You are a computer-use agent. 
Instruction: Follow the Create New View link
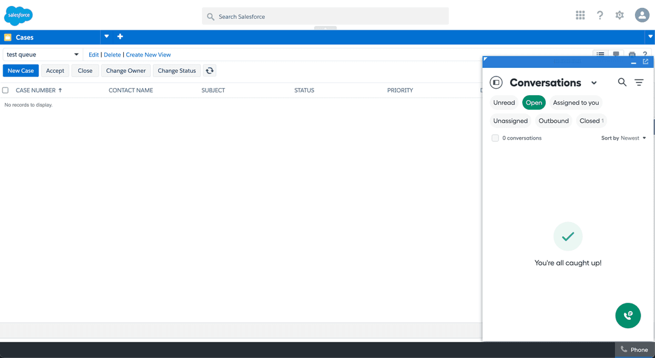tap(148, 55)
